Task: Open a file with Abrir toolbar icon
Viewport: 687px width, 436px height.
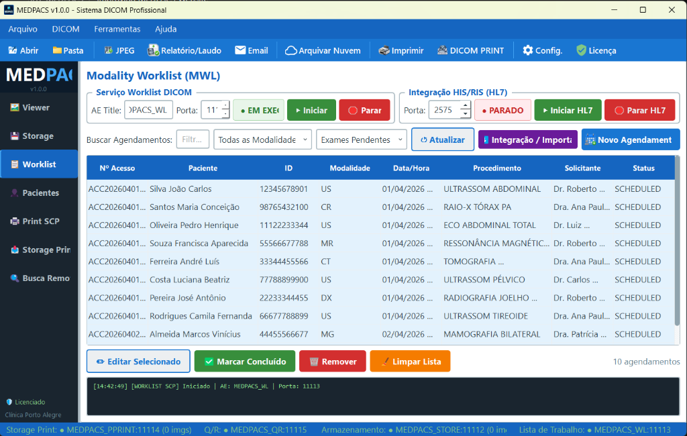Action: (x=23, y=50)
